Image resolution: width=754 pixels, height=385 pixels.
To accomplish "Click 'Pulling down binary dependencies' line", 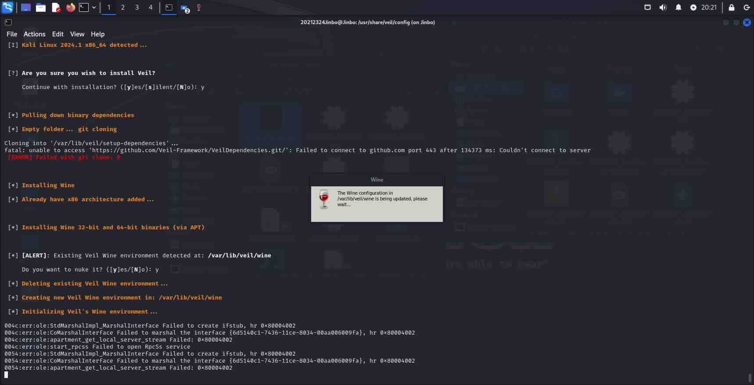I will tap(71, 115).
